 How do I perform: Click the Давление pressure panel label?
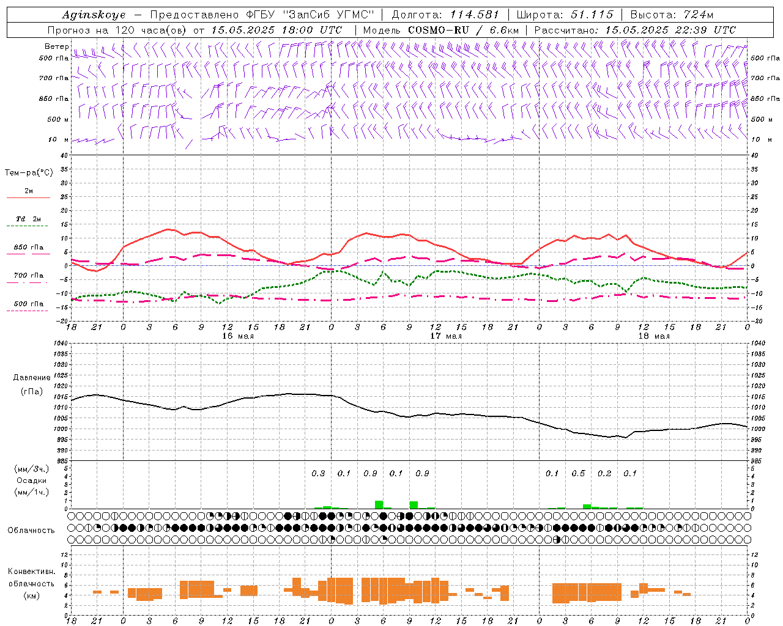(x=32, y=378)
